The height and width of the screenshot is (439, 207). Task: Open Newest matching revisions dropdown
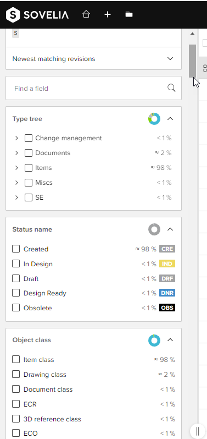tap(93, 58)
